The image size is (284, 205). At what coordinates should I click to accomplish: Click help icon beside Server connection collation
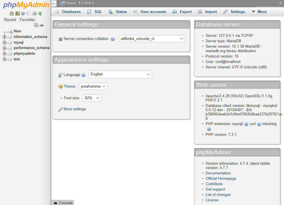click(x=113, y=39)
